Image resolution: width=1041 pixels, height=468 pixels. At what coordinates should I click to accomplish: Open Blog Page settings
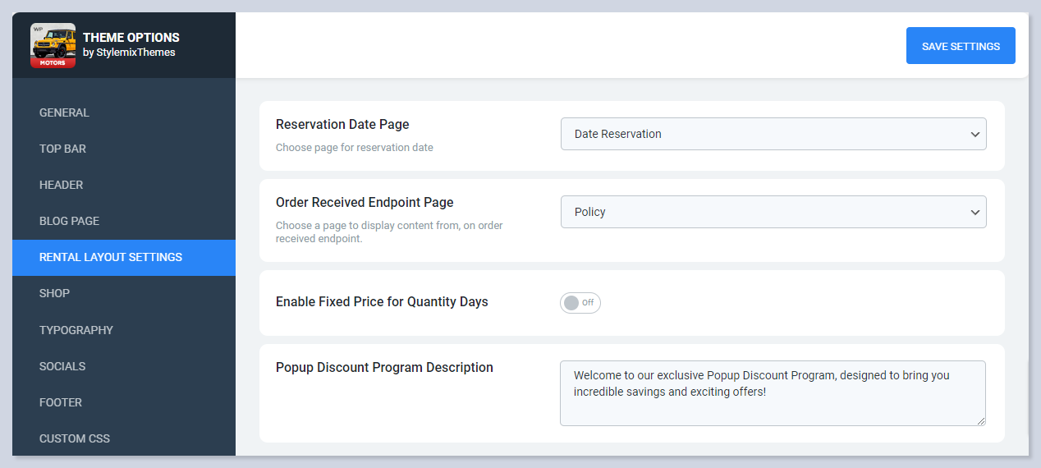click(69, 221)
